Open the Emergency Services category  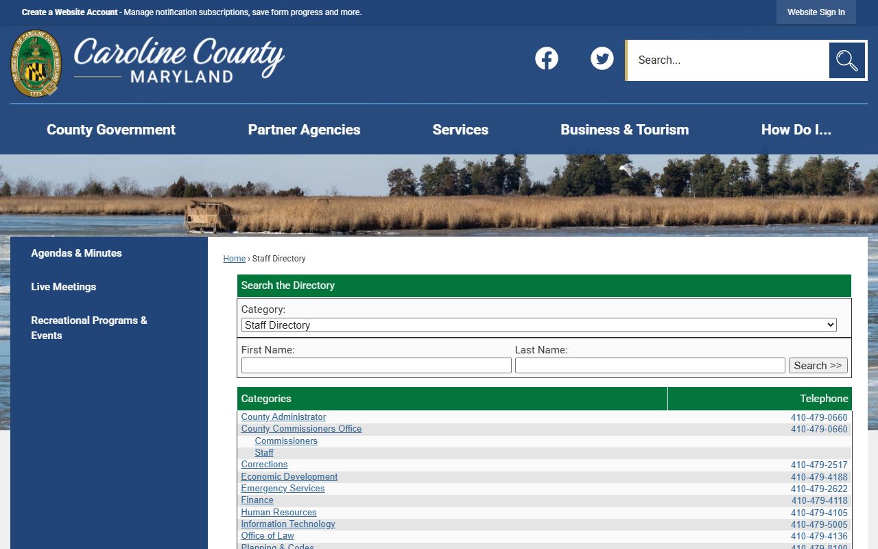click(283, 489)
